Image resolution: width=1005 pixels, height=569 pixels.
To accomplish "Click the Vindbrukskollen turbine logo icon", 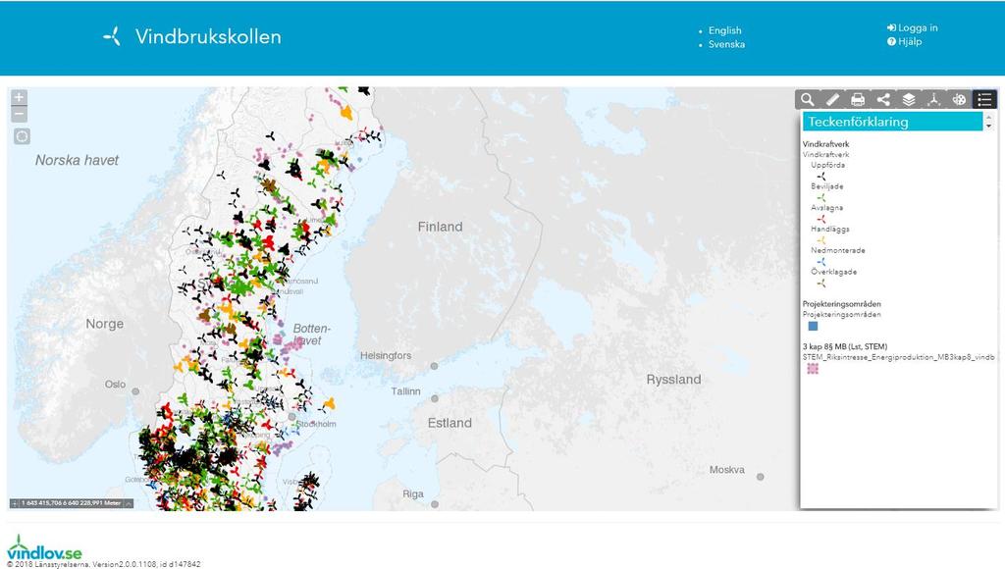I will 112,36.
